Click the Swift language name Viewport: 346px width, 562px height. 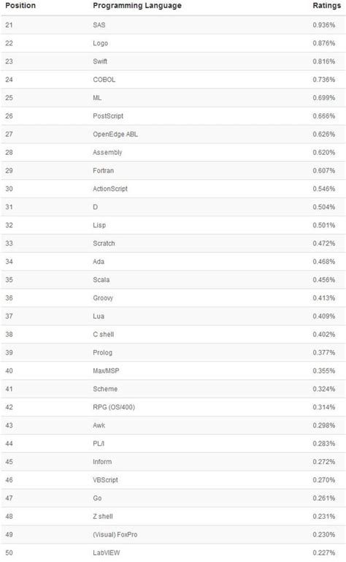point(100,61)
